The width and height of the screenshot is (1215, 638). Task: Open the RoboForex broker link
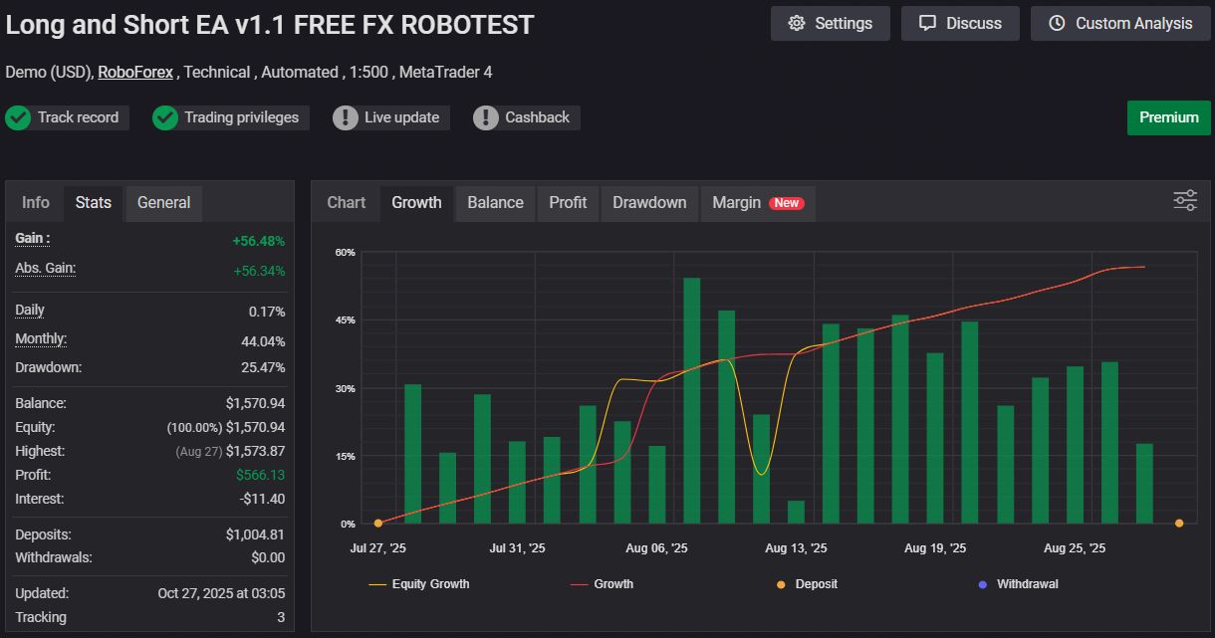(x=135, y=72)
